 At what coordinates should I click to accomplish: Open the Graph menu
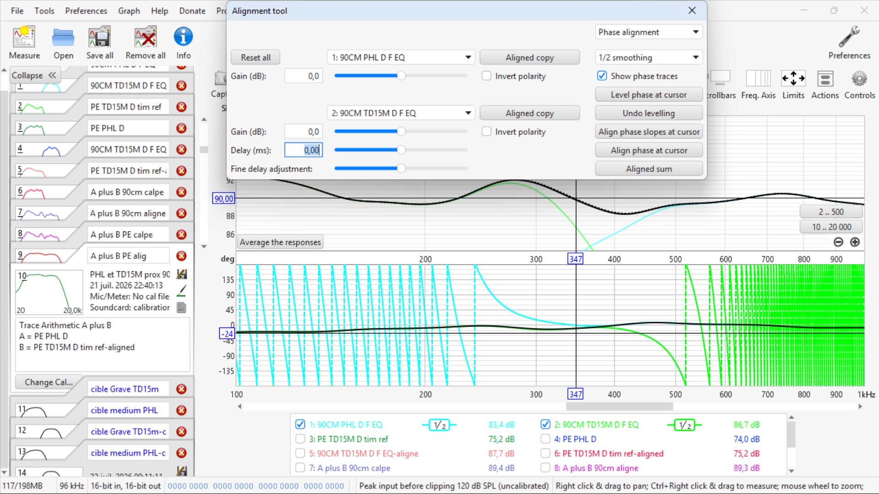129,11
